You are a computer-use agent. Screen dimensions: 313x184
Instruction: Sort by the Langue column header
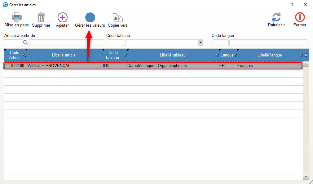227,55
